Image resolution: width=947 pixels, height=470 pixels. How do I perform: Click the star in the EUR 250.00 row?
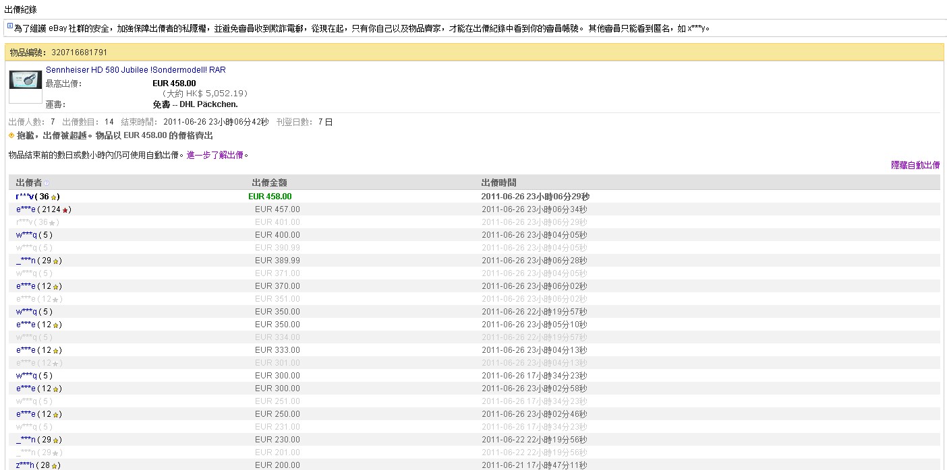tap(56, 414)
